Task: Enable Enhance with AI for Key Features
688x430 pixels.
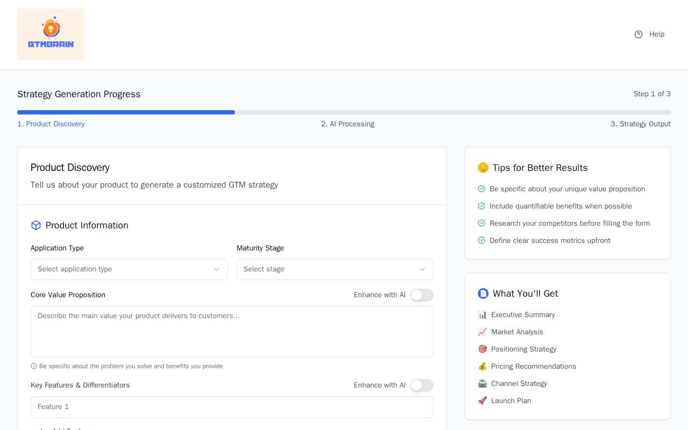Action: tap(422, 385)
